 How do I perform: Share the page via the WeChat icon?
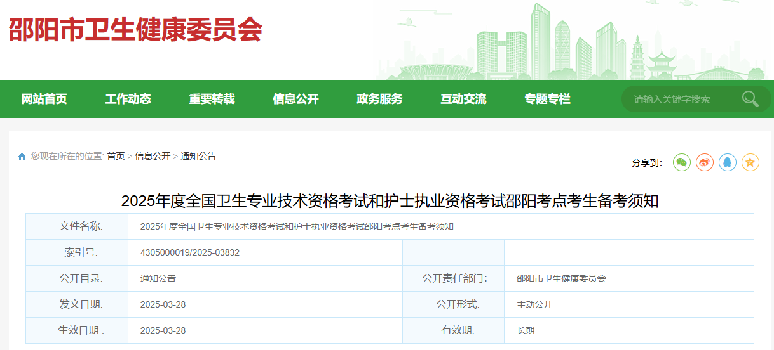tap(682, 162)
